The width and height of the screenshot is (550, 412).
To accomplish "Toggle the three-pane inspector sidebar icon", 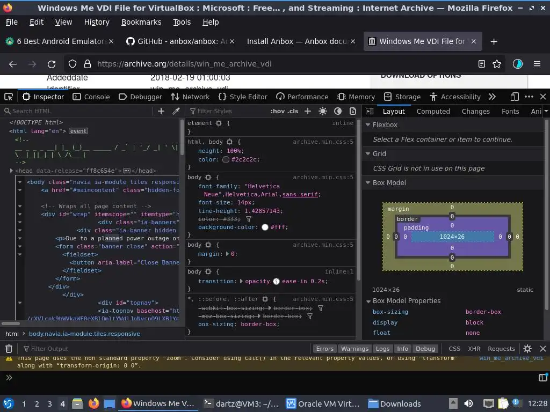I will tap(370, 111).
